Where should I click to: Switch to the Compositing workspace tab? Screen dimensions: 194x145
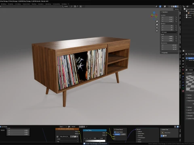pos(56,4)
